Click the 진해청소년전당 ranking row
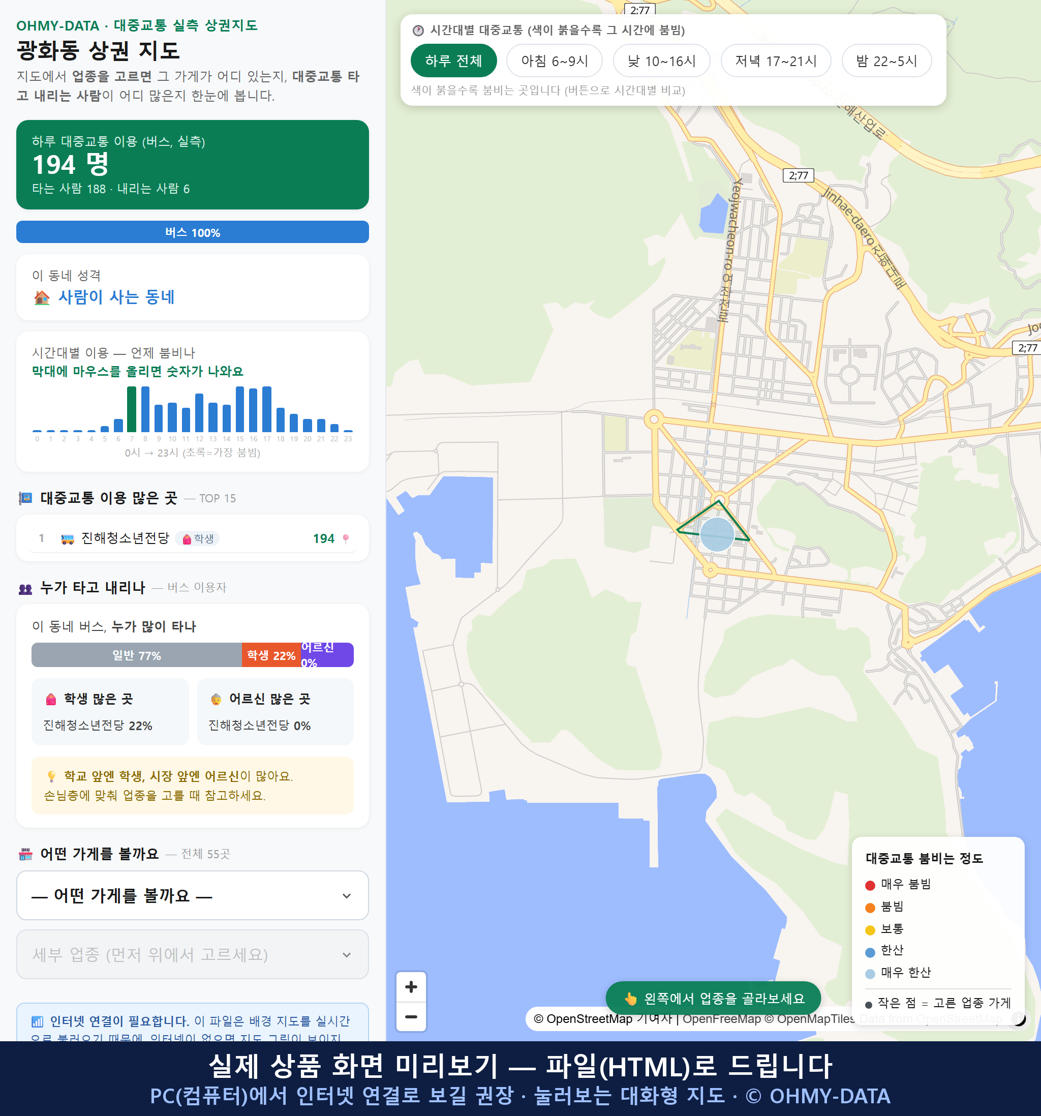Image resolution: width=1041 pixels, height=1116 pixels. (x=193, y=538)
